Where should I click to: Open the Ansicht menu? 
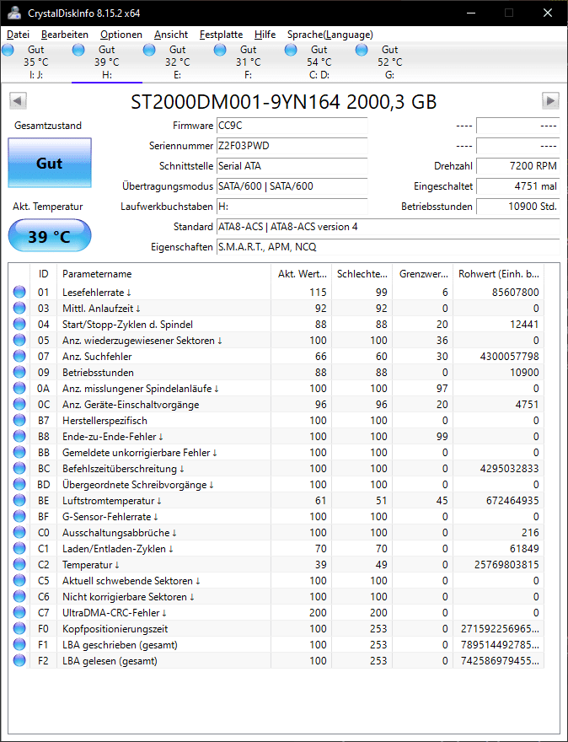pos(171,35)
